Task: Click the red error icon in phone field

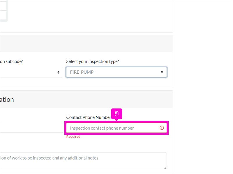Action: click(x=162, y=128)
